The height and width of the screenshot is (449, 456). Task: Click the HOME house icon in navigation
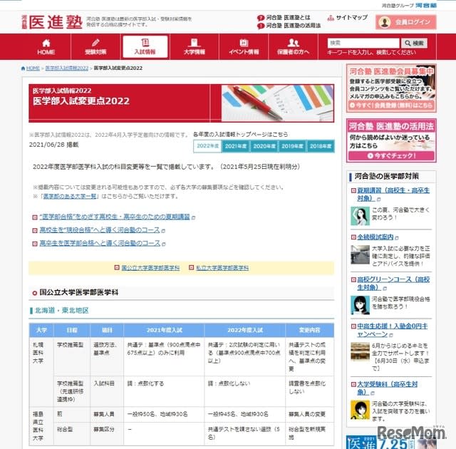click(x=46, y=43)
